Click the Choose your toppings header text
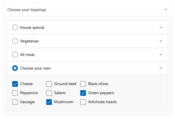 (27, 10)
